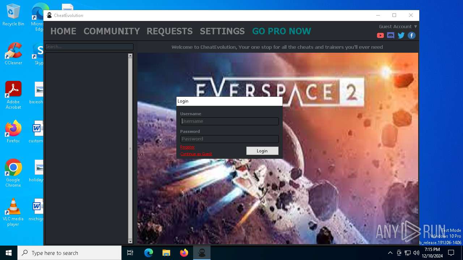463x260 pixels.
Task: Open the Recycle Bin desktop icon
Action: (13, 15)
